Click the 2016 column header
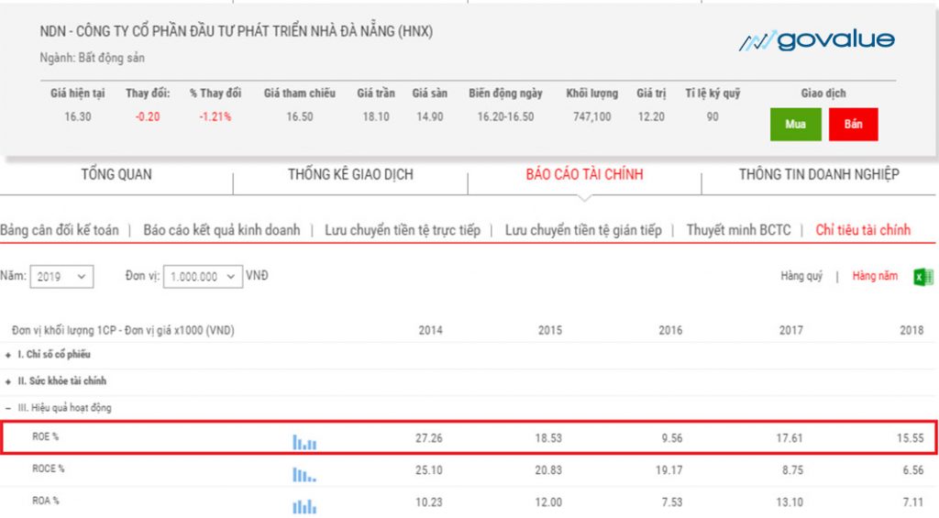The height and width of the screenshot is (518, 939). click(670, 331)
